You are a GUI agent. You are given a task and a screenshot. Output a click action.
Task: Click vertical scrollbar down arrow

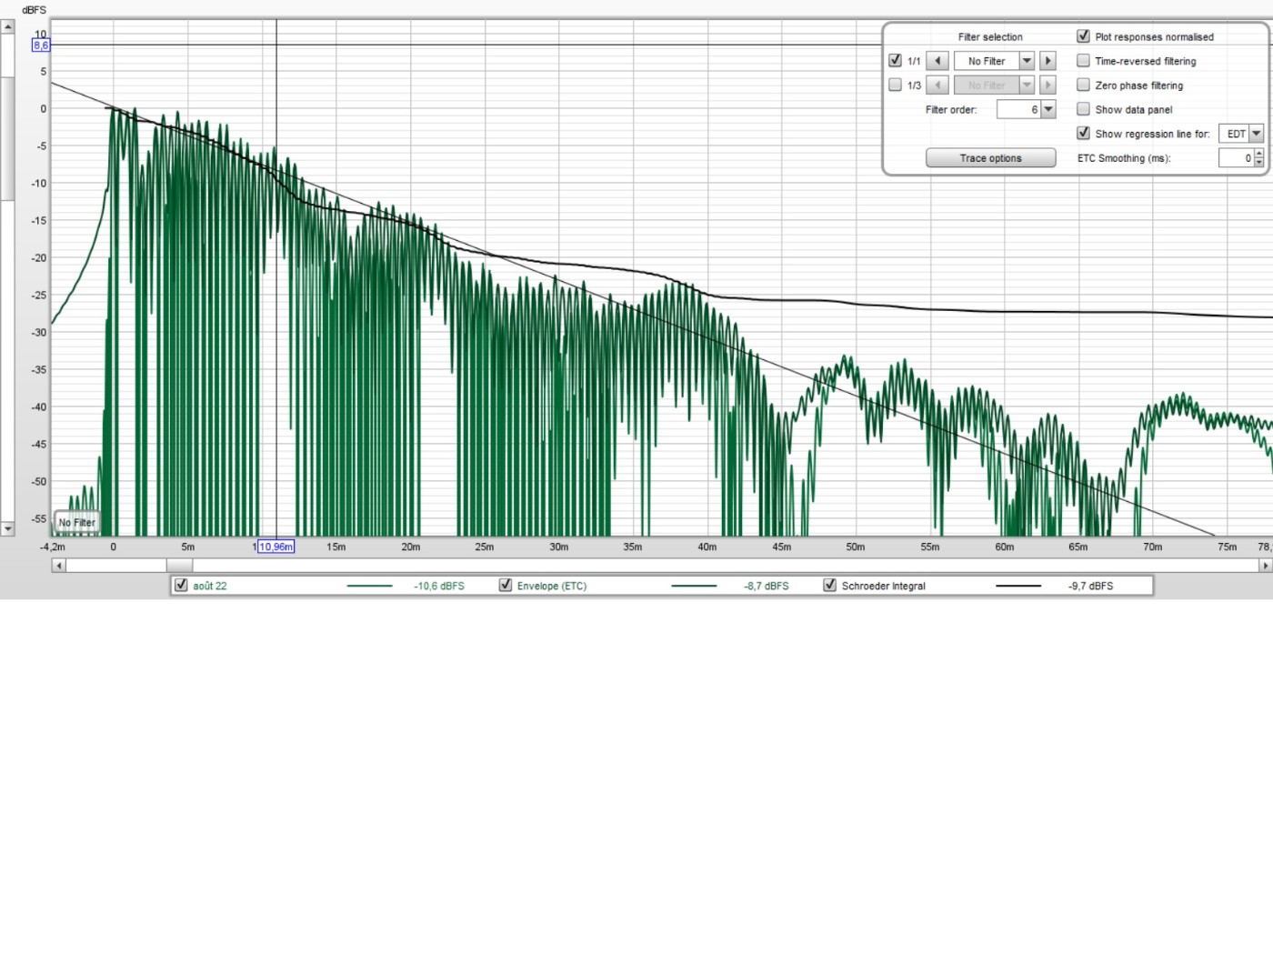(7, 528)
